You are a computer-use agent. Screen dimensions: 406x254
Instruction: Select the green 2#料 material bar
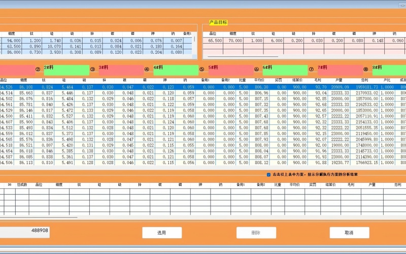click(66, 70)
